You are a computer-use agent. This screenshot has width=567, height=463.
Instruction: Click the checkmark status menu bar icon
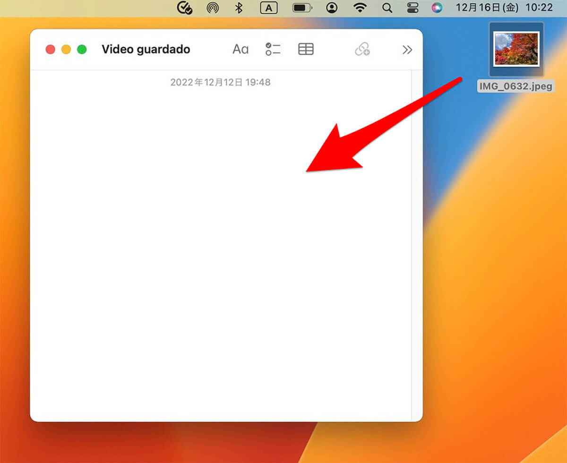pyautogui.click(x=184, y=8)
